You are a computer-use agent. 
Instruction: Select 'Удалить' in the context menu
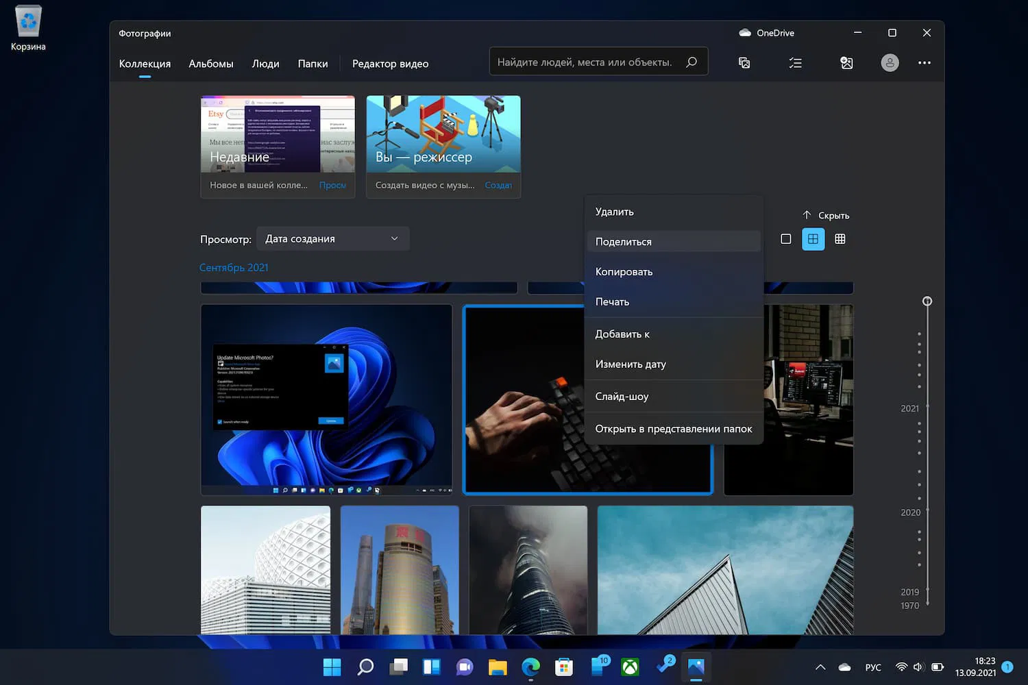[x=674, y=212]
